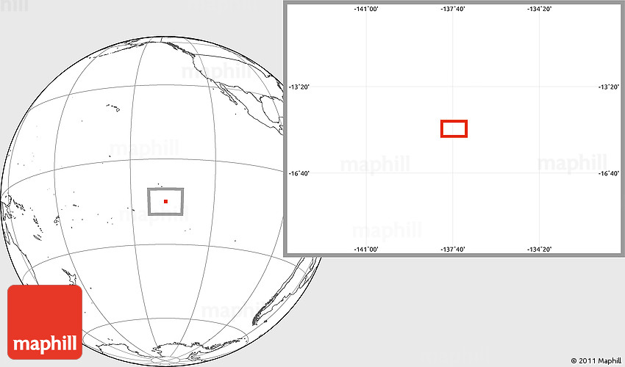The width and height of the screenshot is (625, 367).
Task: Click the top -141°00' longitude label
Action: [x=366, y=9]
